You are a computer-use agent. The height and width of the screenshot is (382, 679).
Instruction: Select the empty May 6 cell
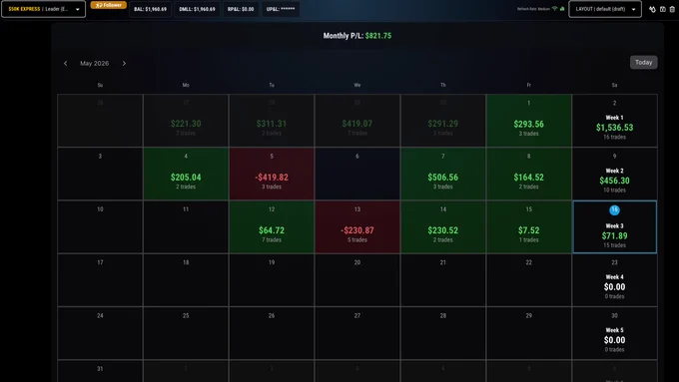[x=357, y=174]
